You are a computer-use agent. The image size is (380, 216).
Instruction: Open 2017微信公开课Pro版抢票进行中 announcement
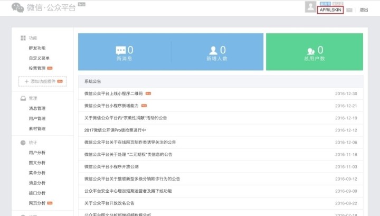pyautogui.click(x=115, y=130)
